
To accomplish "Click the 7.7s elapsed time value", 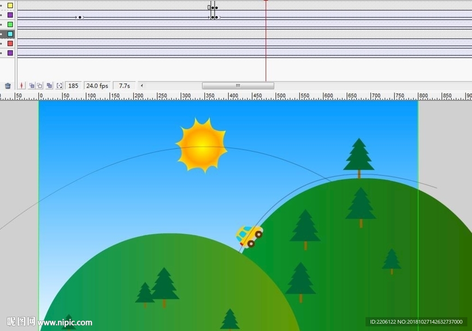I will pyautogui.click(x=124, y=85).
